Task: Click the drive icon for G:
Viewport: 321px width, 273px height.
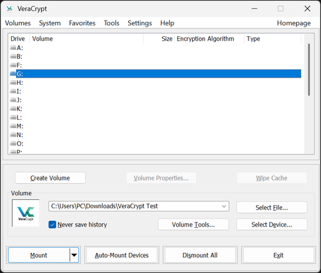Action: (13, 74)
